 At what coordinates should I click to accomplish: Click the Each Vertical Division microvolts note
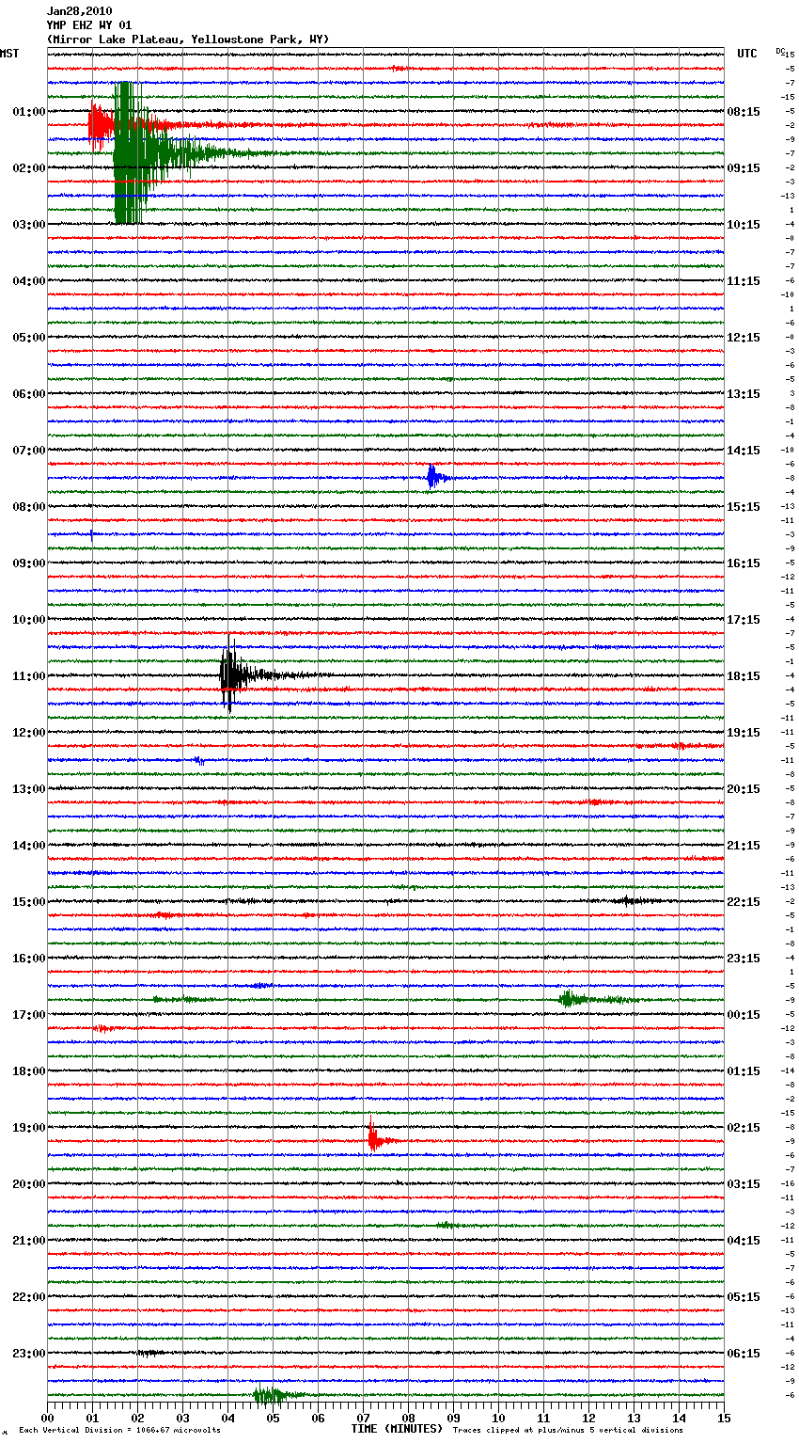[119, 1431]
